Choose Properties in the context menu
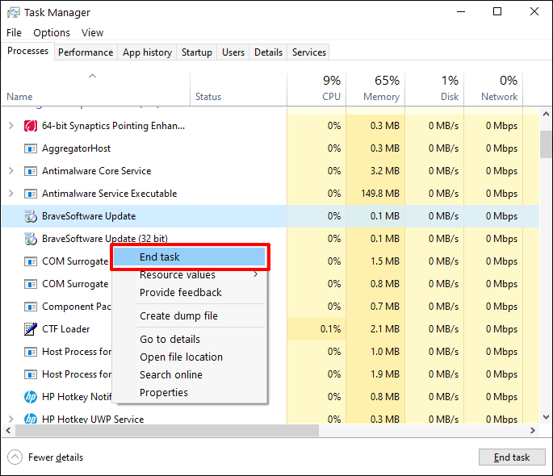The image size is (553, 476). click(x=190, y=392)
